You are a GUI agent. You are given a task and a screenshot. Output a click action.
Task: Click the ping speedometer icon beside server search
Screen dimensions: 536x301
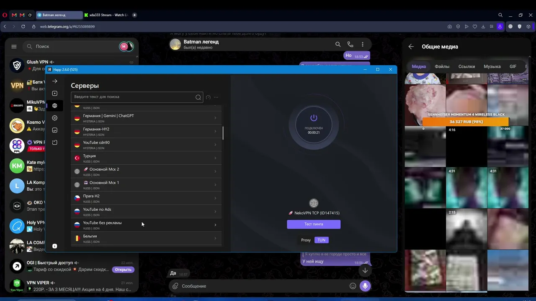pos(208,97)
